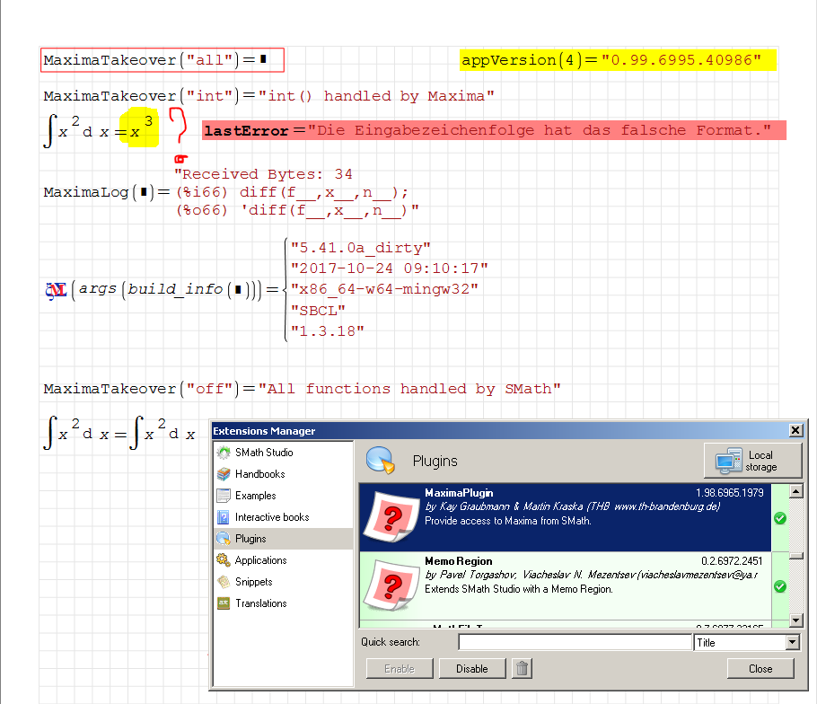Select the Translations icon in the sidebar
Screen dimensions: 817x704
coord(221,603)
